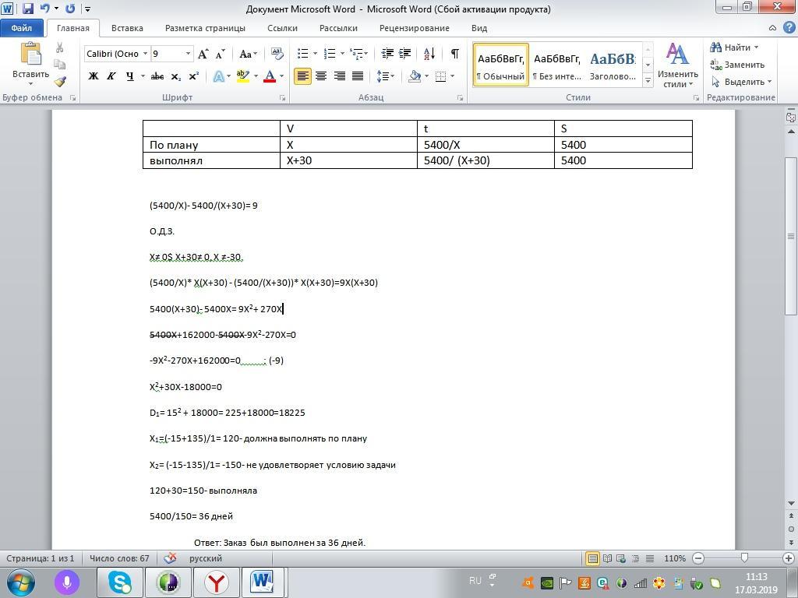The height and width of the screenshot is (598, 798).
Task: Clear formatting from selected text
Action: 277,54
